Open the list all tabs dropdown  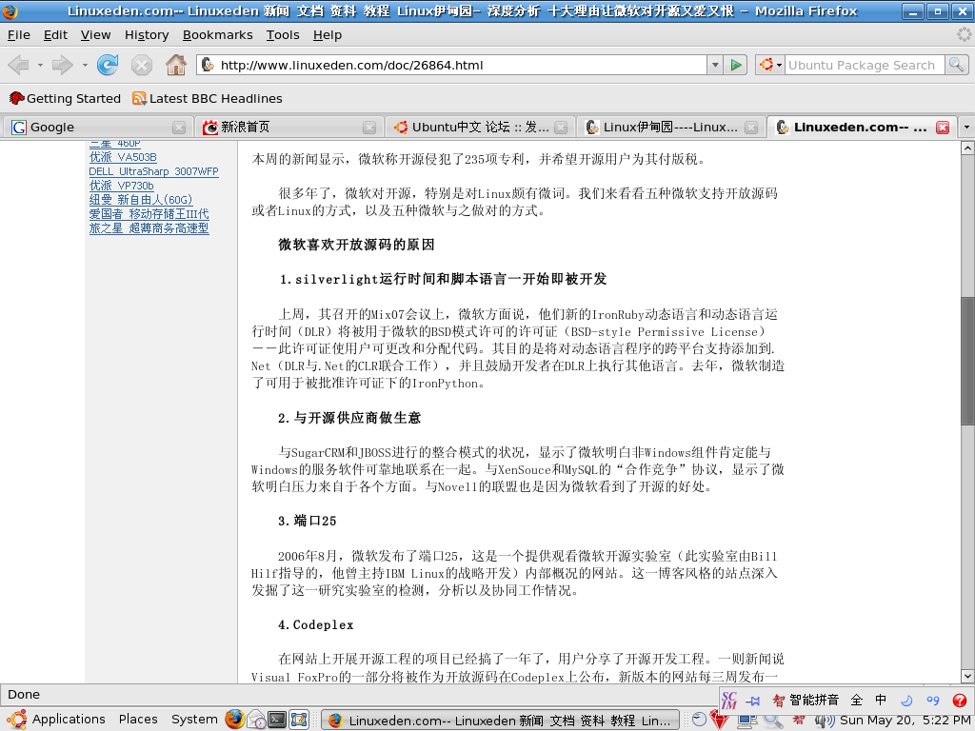point(966,128)
